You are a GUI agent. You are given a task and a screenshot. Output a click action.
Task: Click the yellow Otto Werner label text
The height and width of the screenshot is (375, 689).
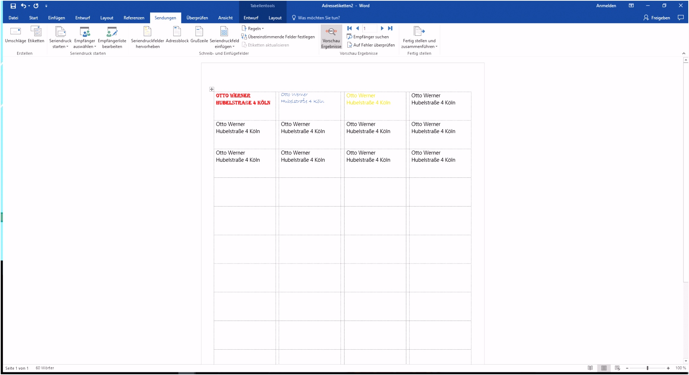368,99
